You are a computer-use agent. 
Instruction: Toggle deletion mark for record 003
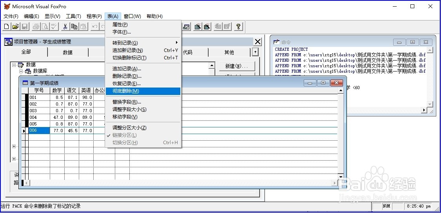tap(27, 111)
